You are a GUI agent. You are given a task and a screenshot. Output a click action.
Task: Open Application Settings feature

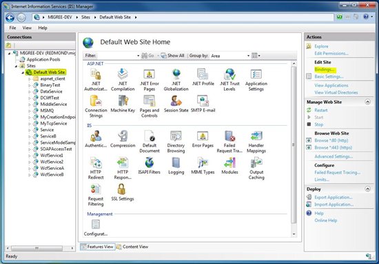[256, 80]
